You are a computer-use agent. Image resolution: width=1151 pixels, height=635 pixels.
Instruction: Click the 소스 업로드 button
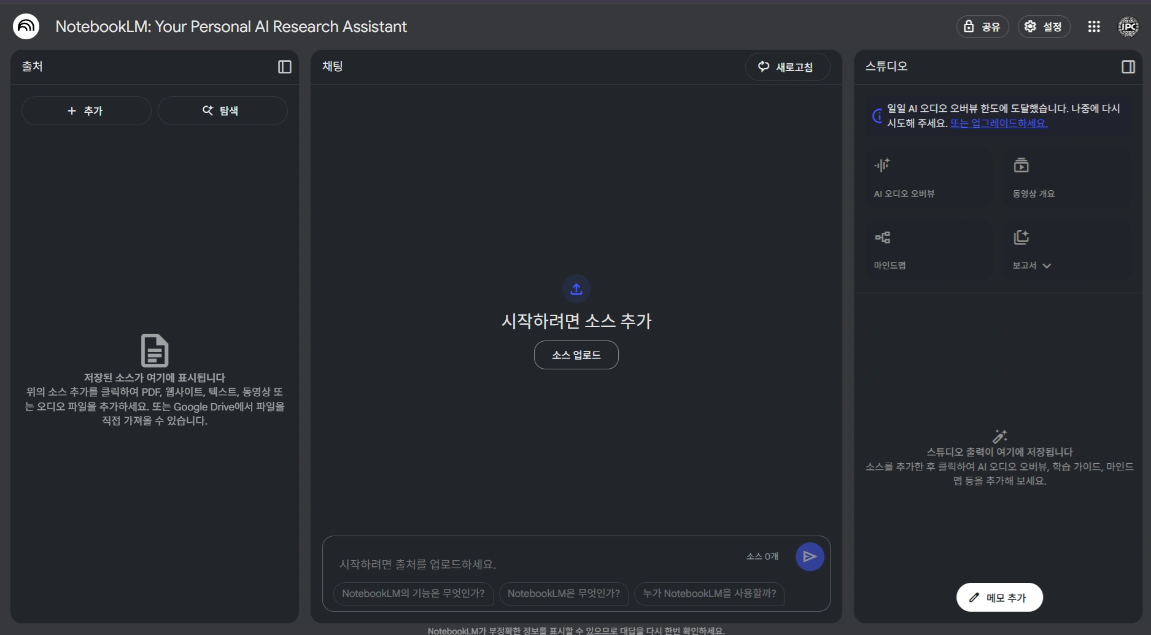pyautogui.click(x=576, y=355)
